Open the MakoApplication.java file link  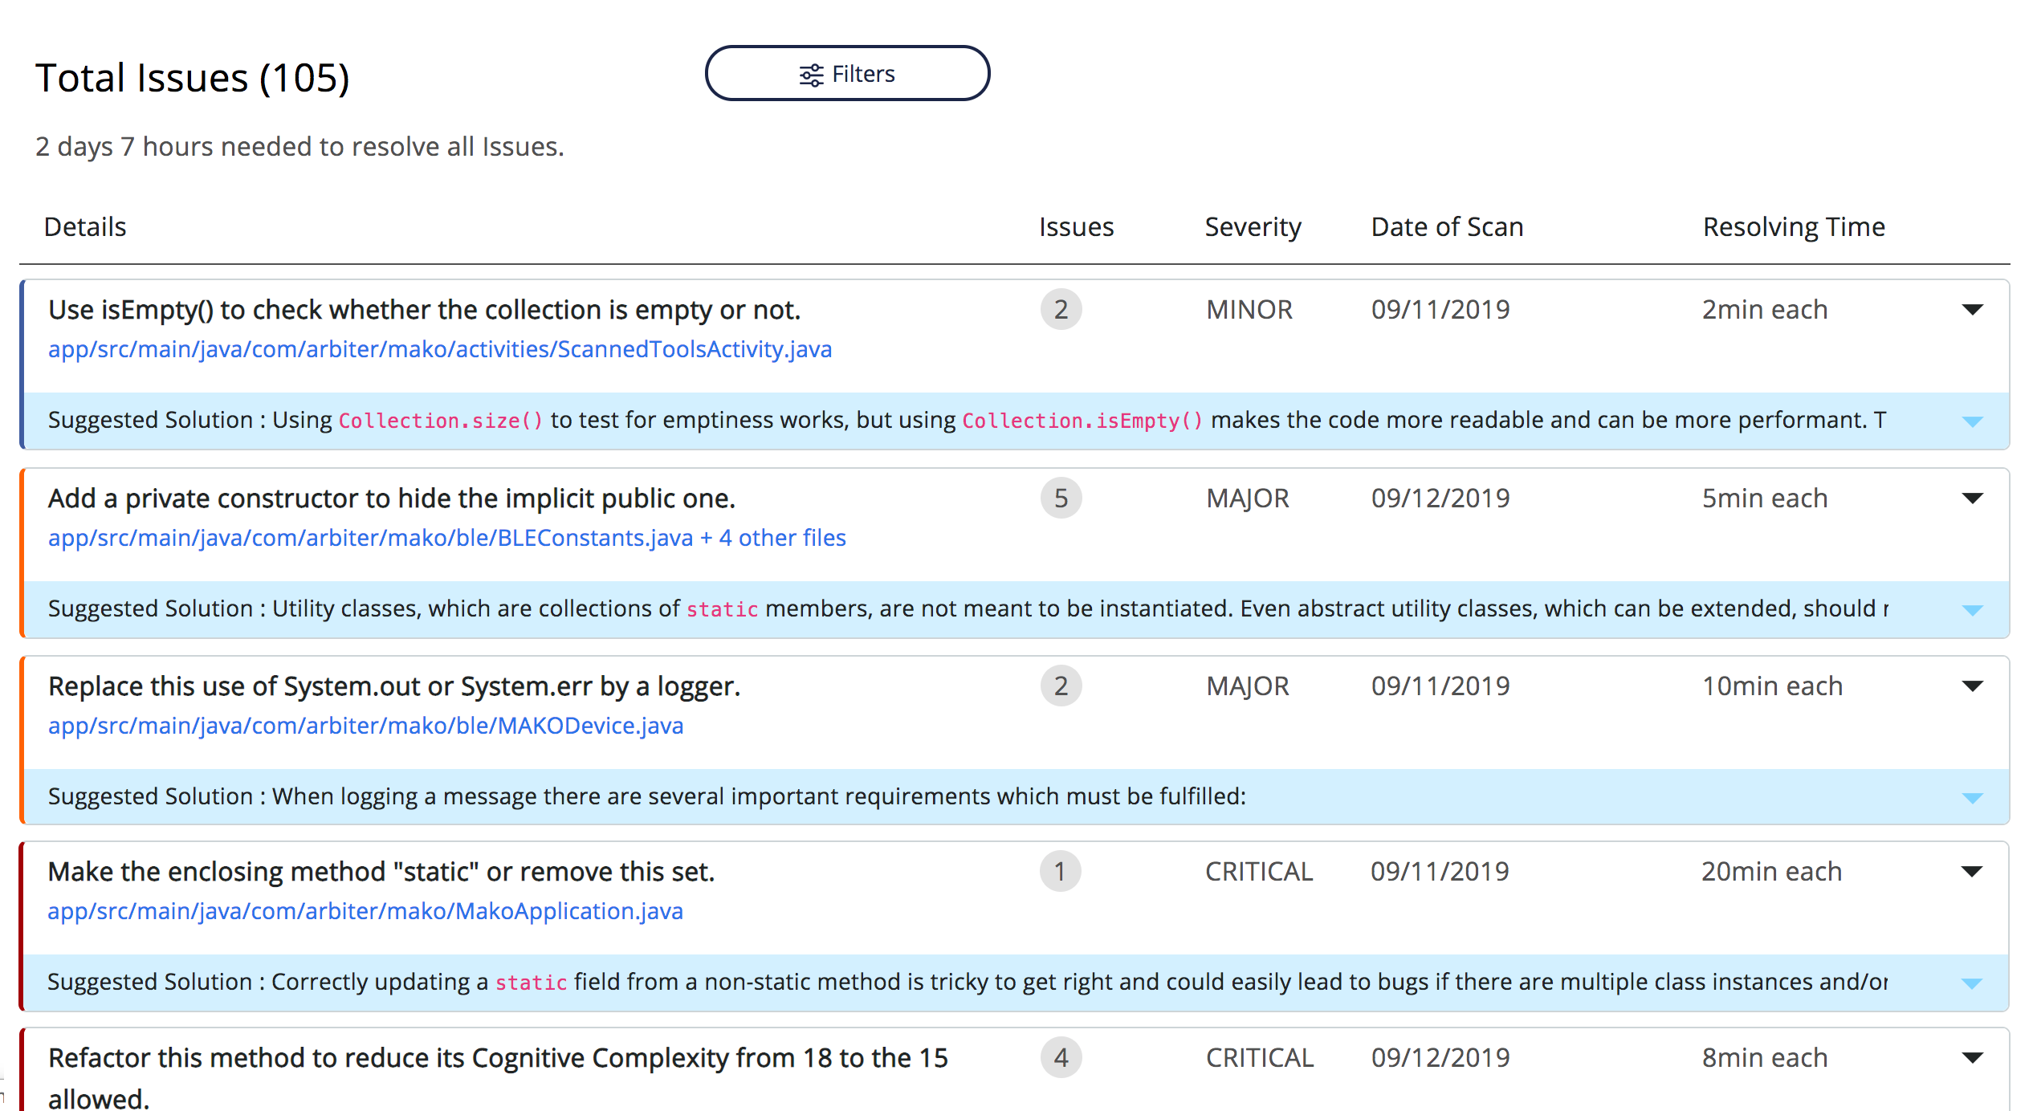[x=365, y=911]
